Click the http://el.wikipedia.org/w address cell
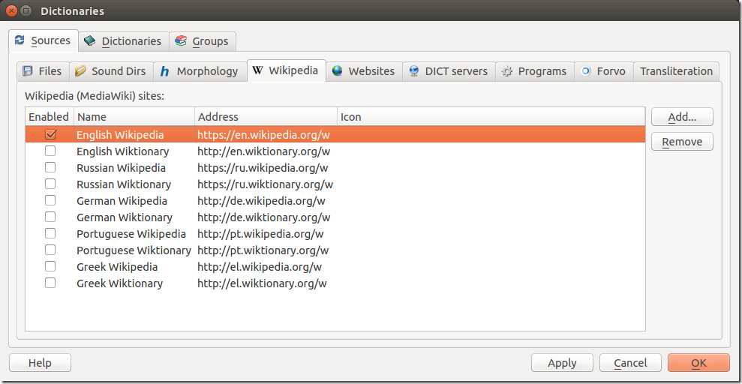Viewport: 742px width, 384px height. [266, 267]
